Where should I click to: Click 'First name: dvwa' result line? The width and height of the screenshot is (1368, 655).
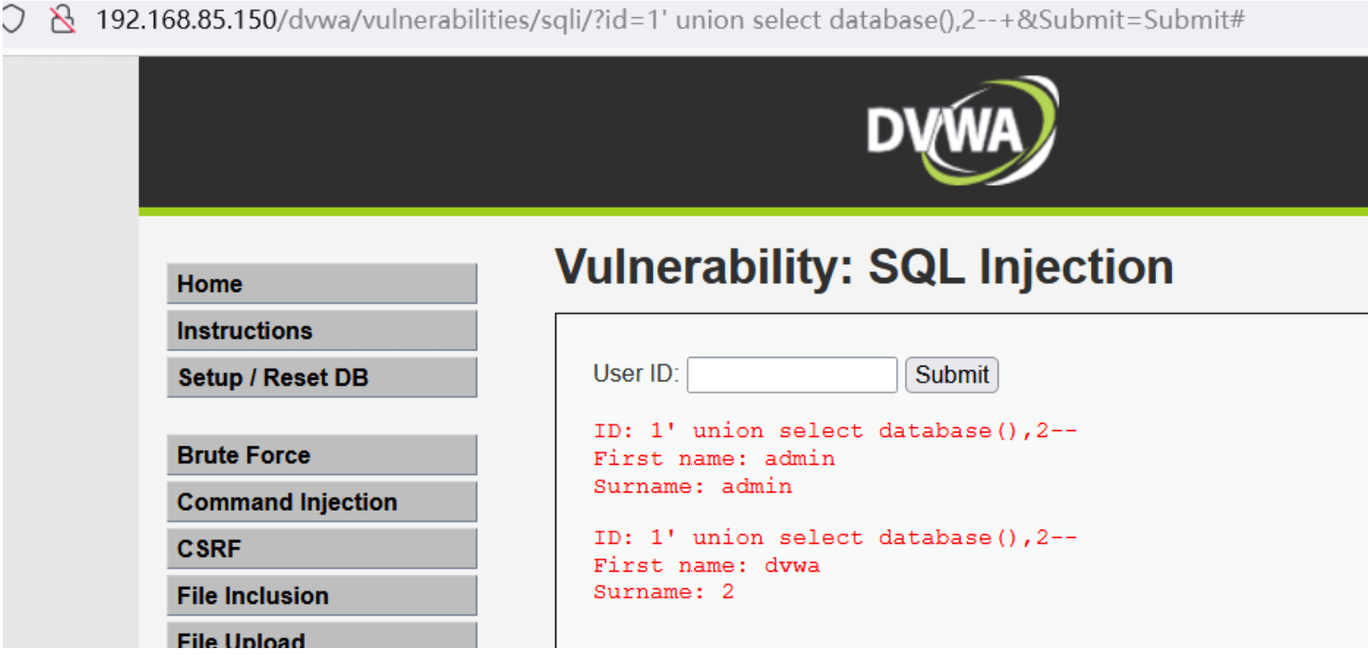point(707,566)
